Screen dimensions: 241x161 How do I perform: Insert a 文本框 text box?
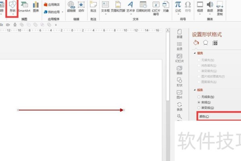pyautogui.click(x=105, y=7)
